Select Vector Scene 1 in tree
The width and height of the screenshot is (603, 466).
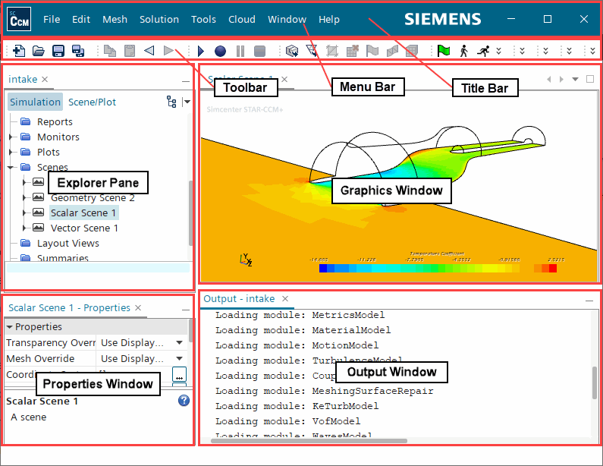[84, 228]
